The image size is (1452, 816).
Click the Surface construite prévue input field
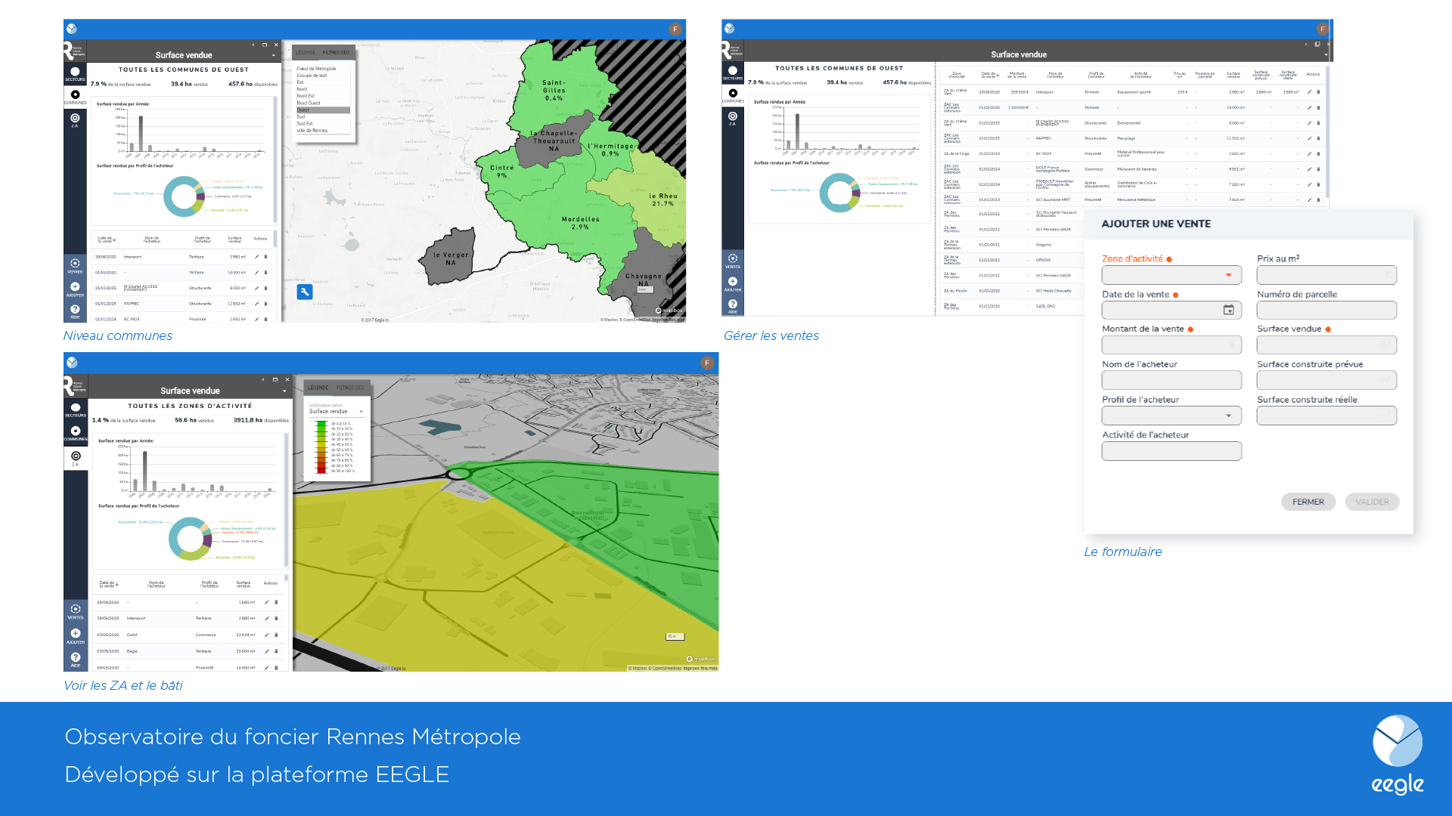pos(1326,381)
